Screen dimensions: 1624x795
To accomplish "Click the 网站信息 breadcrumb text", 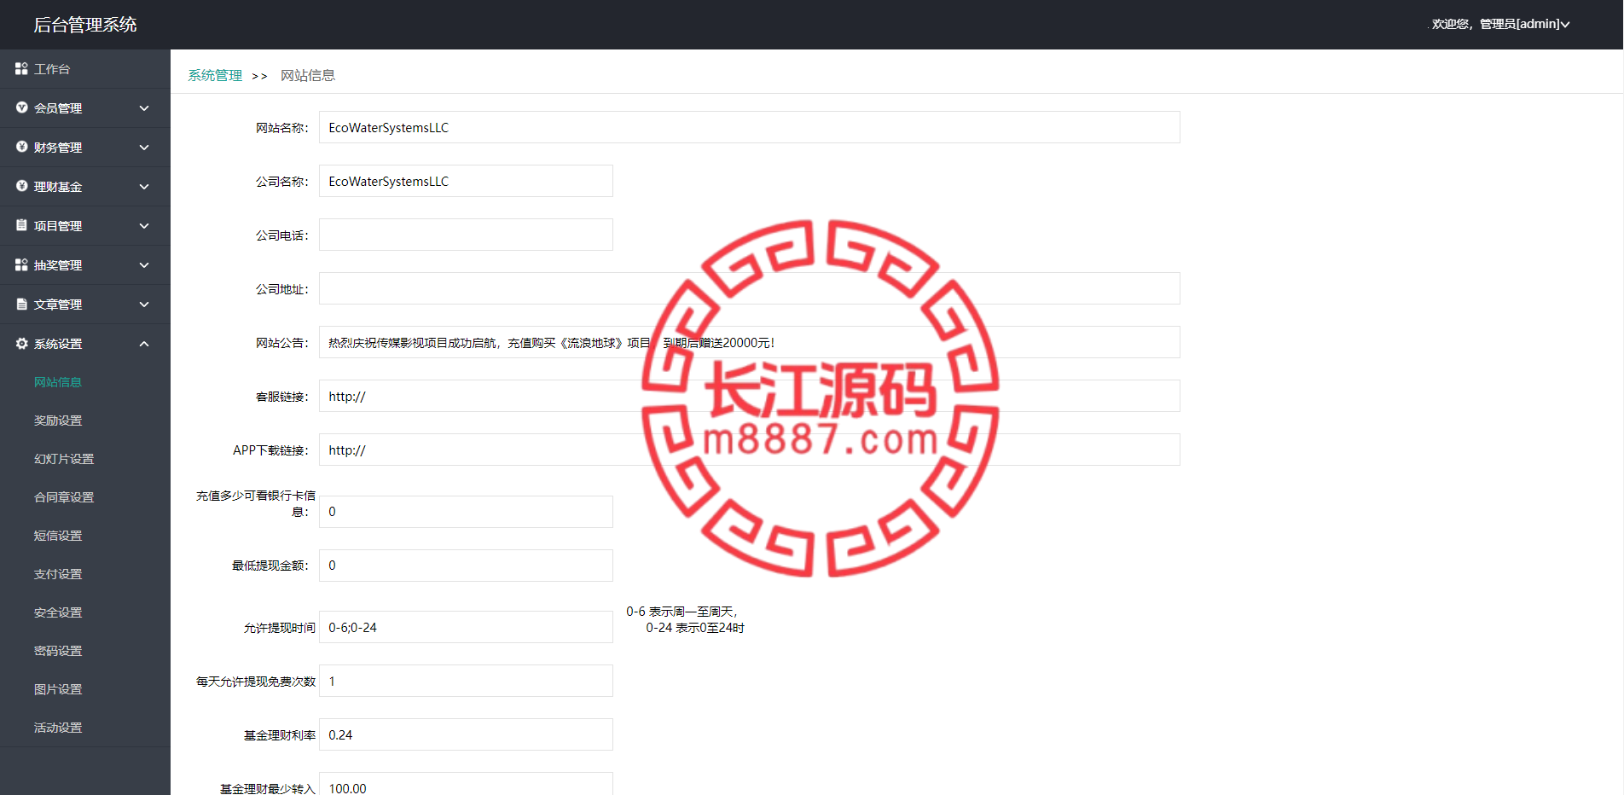I will [x=308, y=75].
